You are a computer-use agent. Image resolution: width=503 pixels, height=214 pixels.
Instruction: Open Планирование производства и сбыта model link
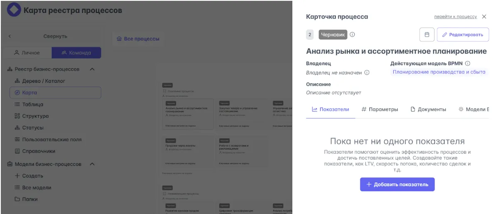[x=439, y=72]
